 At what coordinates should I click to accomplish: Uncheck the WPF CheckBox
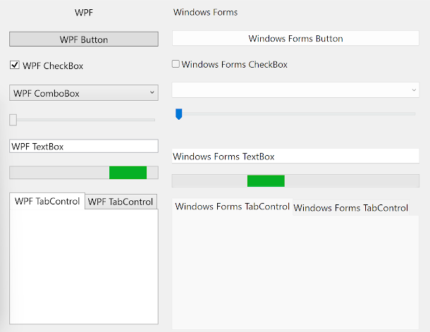click(15, 66)
